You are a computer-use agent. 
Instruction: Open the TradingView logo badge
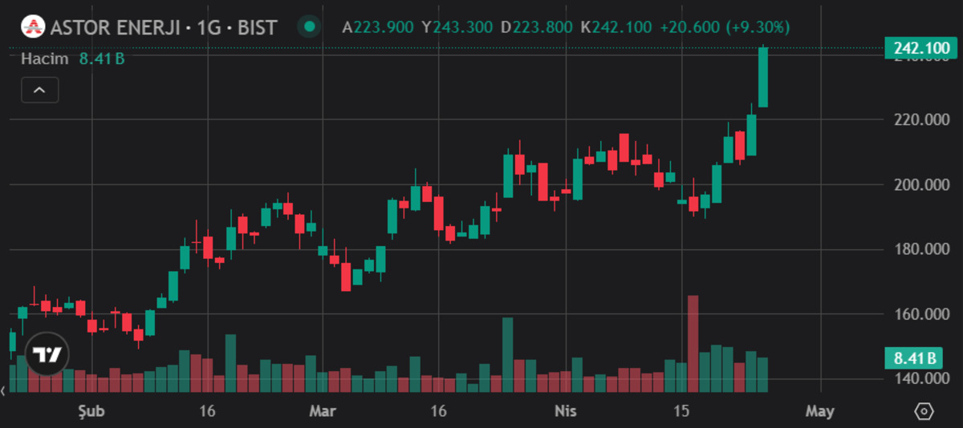click(x=47, y=353)
